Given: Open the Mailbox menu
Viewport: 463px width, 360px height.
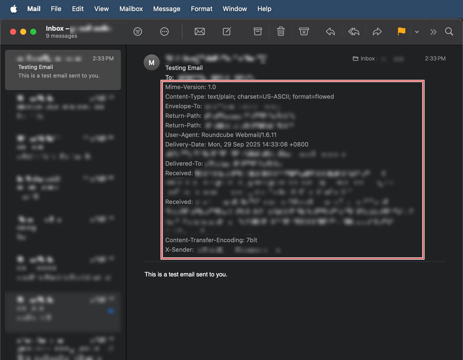Looking at the screenshot, I should [131, 9].
